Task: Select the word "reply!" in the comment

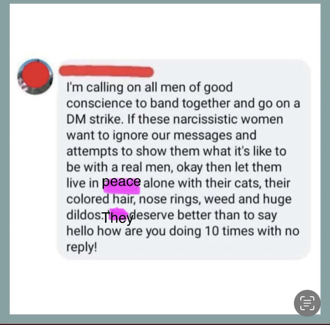Action: 82,247
